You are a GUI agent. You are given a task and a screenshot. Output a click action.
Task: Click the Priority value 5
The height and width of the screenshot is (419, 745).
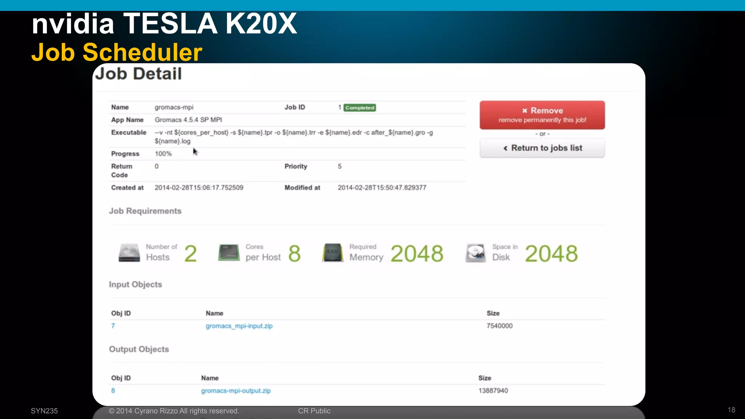[x=340, y=166]
